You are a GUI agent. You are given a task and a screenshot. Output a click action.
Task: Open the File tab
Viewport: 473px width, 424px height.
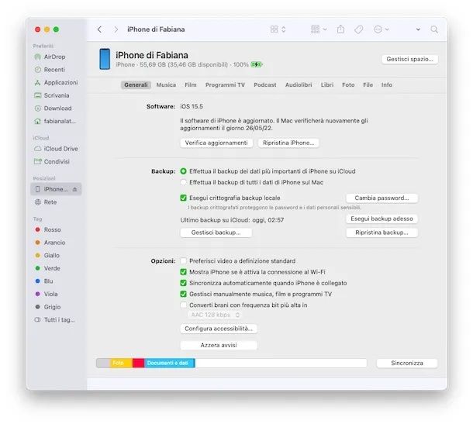click(x=368, y=85)
